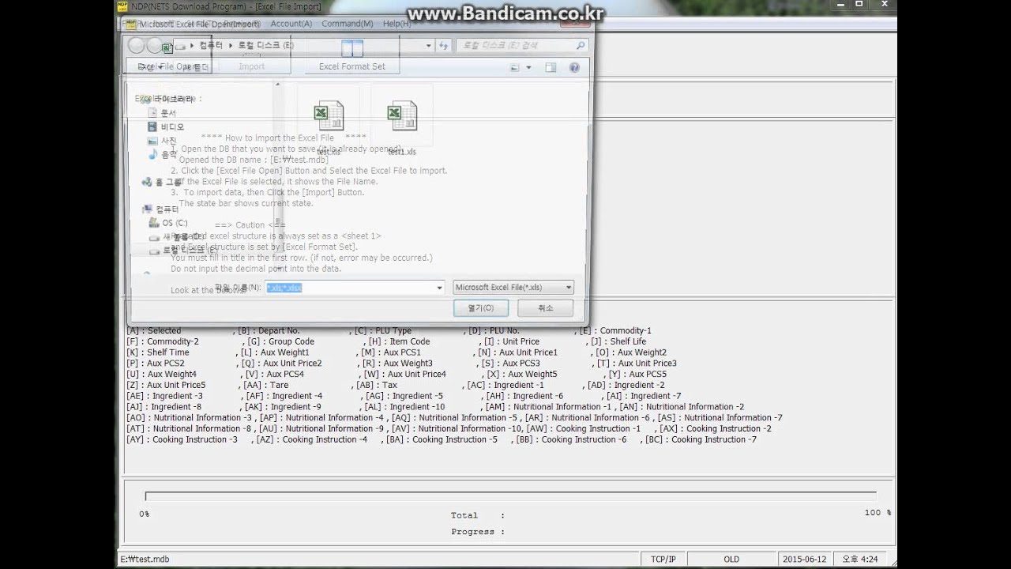The width and height of the screenshot is (1011, 569).
Task: Click TCP/IP in the NDP status bar
Action: [x=662, y=559]
